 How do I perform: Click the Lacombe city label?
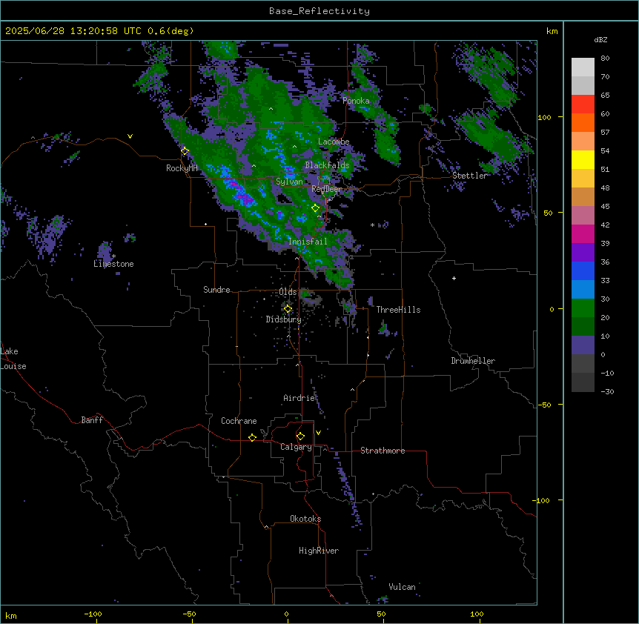click(x=334, y=142)
